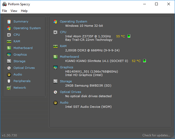This screenshot has width=175, height=139.
Task: Click the Audio speaker icon in summary pane
Action: 55,103
